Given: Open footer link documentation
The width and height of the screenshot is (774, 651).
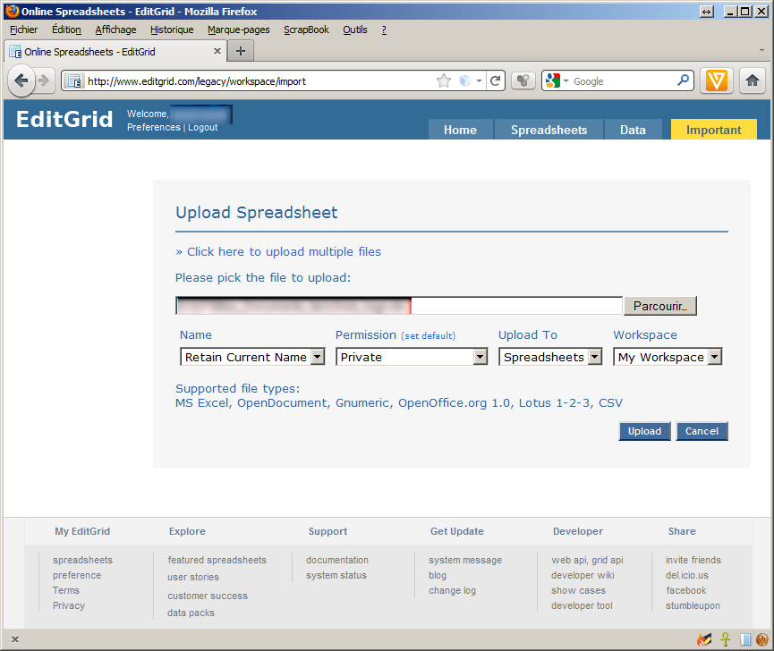Looking at the screenshot, I should click(x=337, y=560).
